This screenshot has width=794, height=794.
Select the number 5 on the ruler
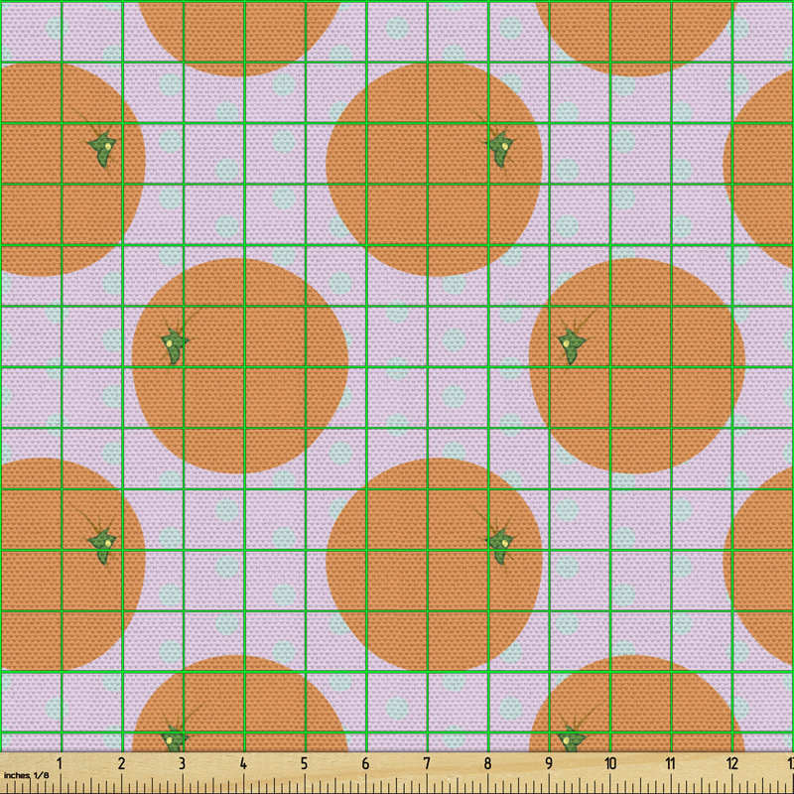(x=304, y=763)
